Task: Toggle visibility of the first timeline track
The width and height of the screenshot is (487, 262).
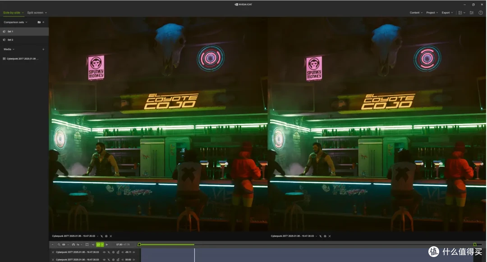Action: pos(104,253)
